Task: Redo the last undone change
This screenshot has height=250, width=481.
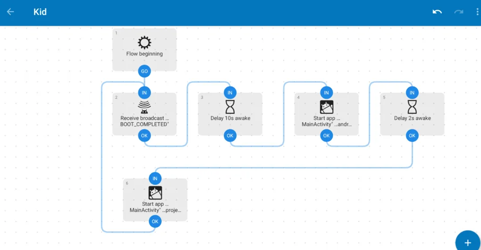Action: pos(459,12)
